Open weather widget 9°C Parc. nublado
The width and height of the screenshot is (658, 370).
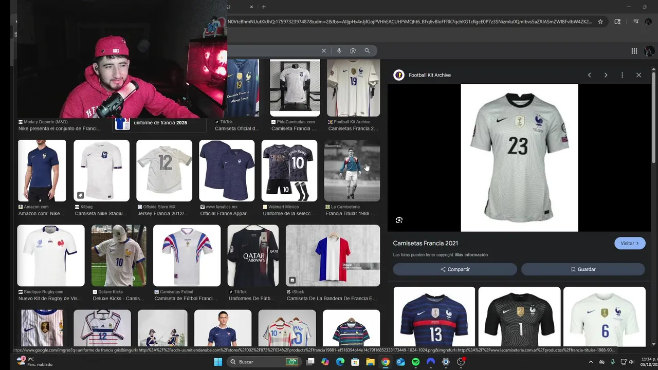point(34,362)
